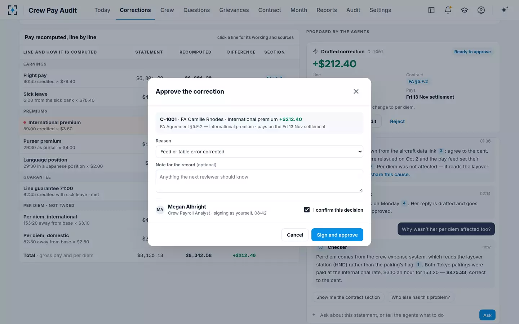Choose 'Who else has this problem?' suggestion
This screenshot has height=324, width=519.
tap(421, 297)
